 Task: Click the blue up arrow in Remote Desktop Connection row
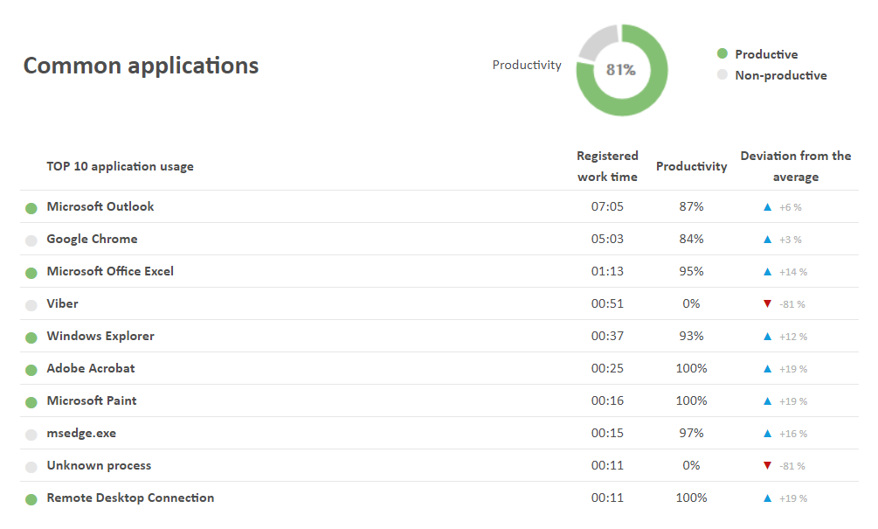(x=767, y=498)
